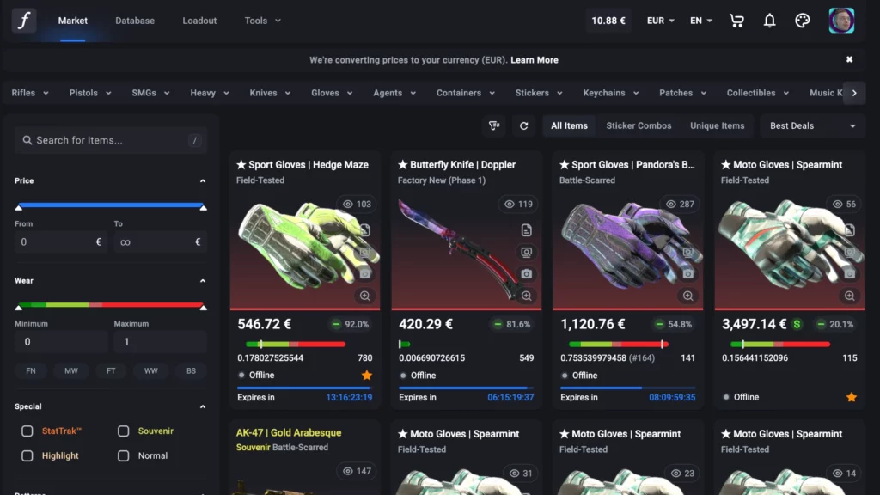The image size is (880, 495).
Task: Enable the Normal checkbox
Action: pos(124,455)
